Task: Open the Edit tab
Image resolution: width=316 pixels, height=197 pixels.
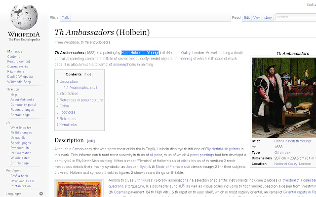Action: [x=247, y=18]
